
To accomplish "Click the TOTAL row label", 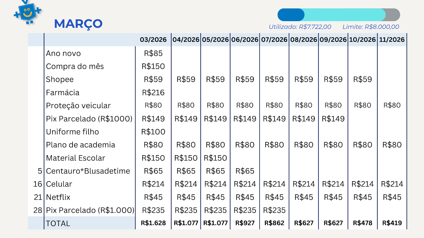I will (x=58, y=223).
